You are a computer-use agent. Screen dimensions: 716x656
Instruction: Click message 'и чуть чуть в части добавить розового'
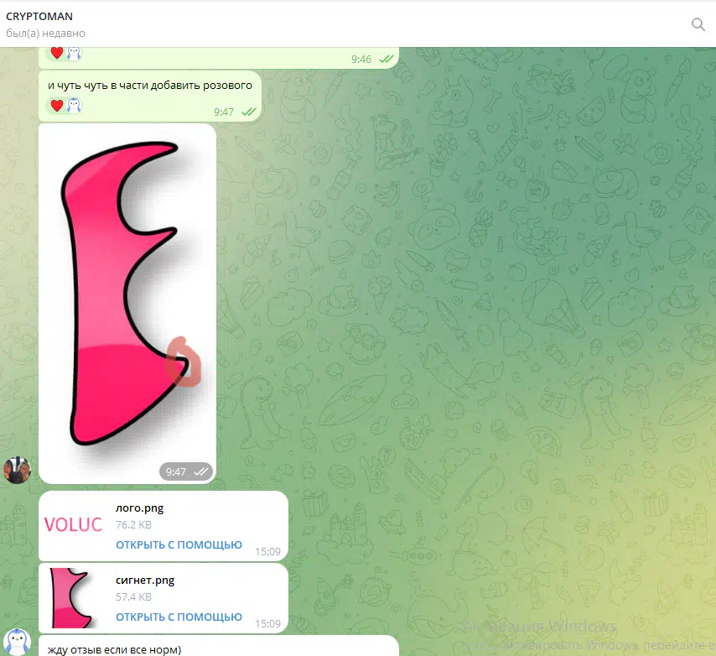(x=149, y=85)
